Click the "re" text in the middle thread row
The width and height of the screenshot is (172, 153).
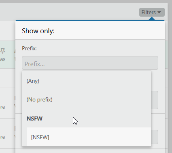point(2,107)
